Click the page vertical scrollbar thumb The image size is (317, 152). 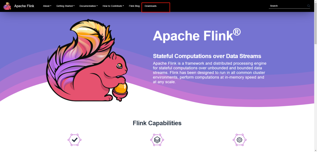[x=316, y=23]
